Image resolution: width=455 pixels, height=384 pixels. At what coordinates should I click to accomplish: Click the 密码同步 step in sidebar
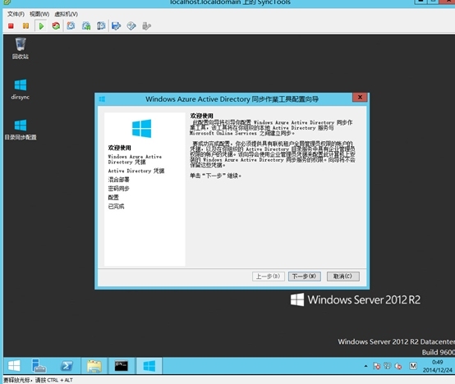[119, 189]
